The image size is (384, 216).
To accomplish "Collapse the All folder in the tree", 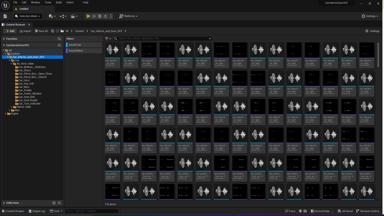I will click(3, 50).
